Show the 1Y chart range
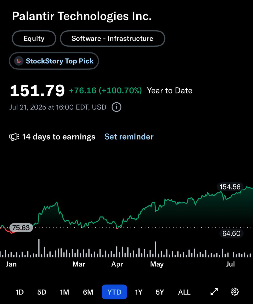 coord(138,292)
